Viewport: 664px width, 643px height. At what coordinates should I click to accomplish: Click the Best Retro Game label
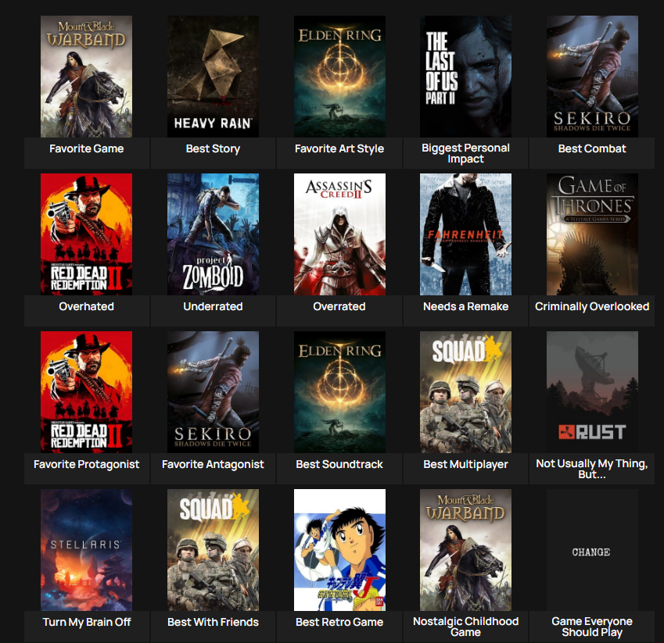(339, 622)
